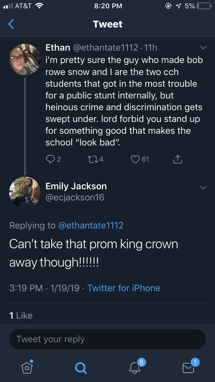This screenshot has height=382, width=215.
Task: Open the @ethantate1112 mention link
Action: (90, 225)
